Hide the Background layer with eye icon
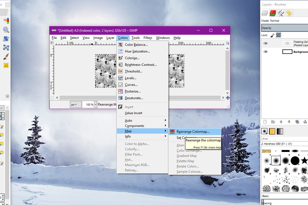The height and width of the screenshot is (205, 308). click(x=265, y=52)
